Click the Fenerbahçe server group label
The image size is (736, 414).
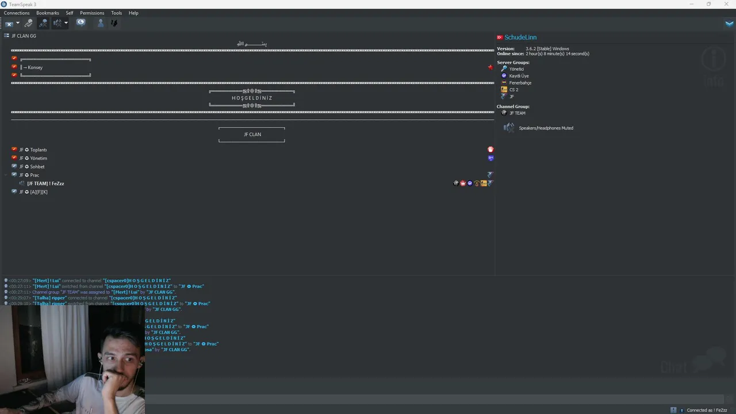(520, 83)
